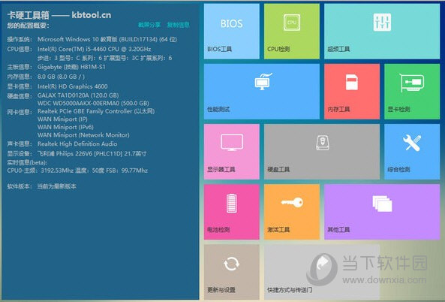
Task: Select the WAN Miniport (IP) line
Action: [62, 119]
